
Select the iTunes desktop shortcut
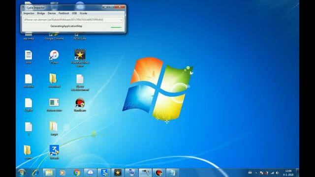click(54, 57)
